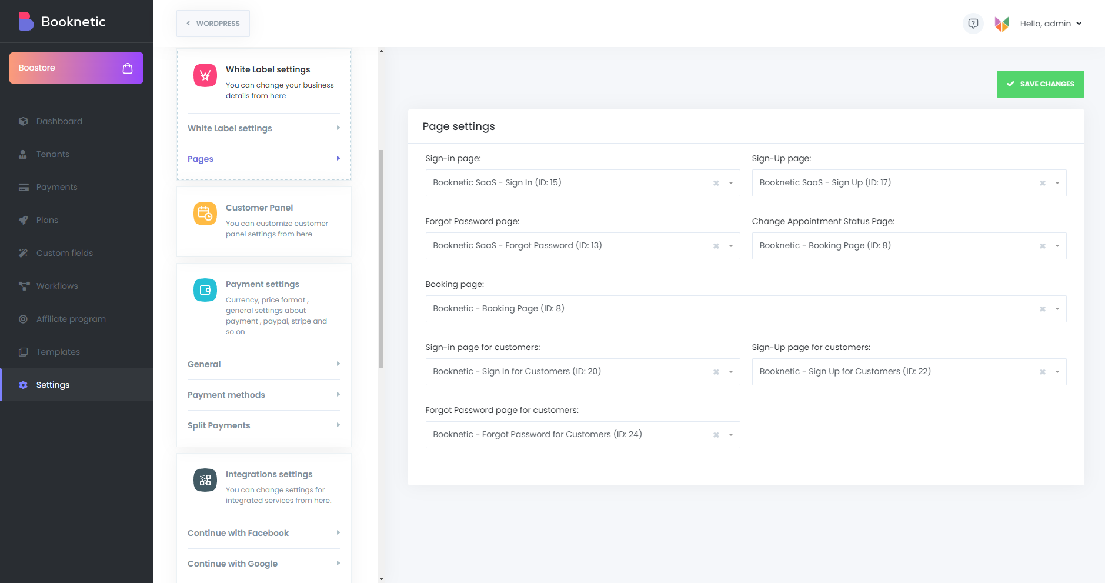Click the Workflows diagram icon

tap(24, 286)
